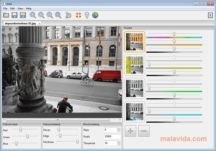
Task: Select the abgeordnetenhaus-01.jpg tab
Action: tap(20, 24)
